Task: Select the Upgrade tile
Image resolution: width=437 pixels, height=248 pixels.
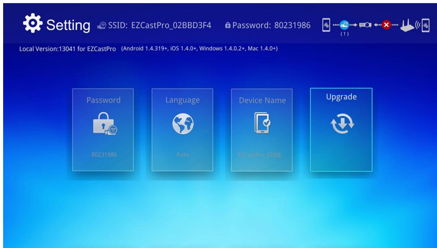Action: (x=341, y=129)
